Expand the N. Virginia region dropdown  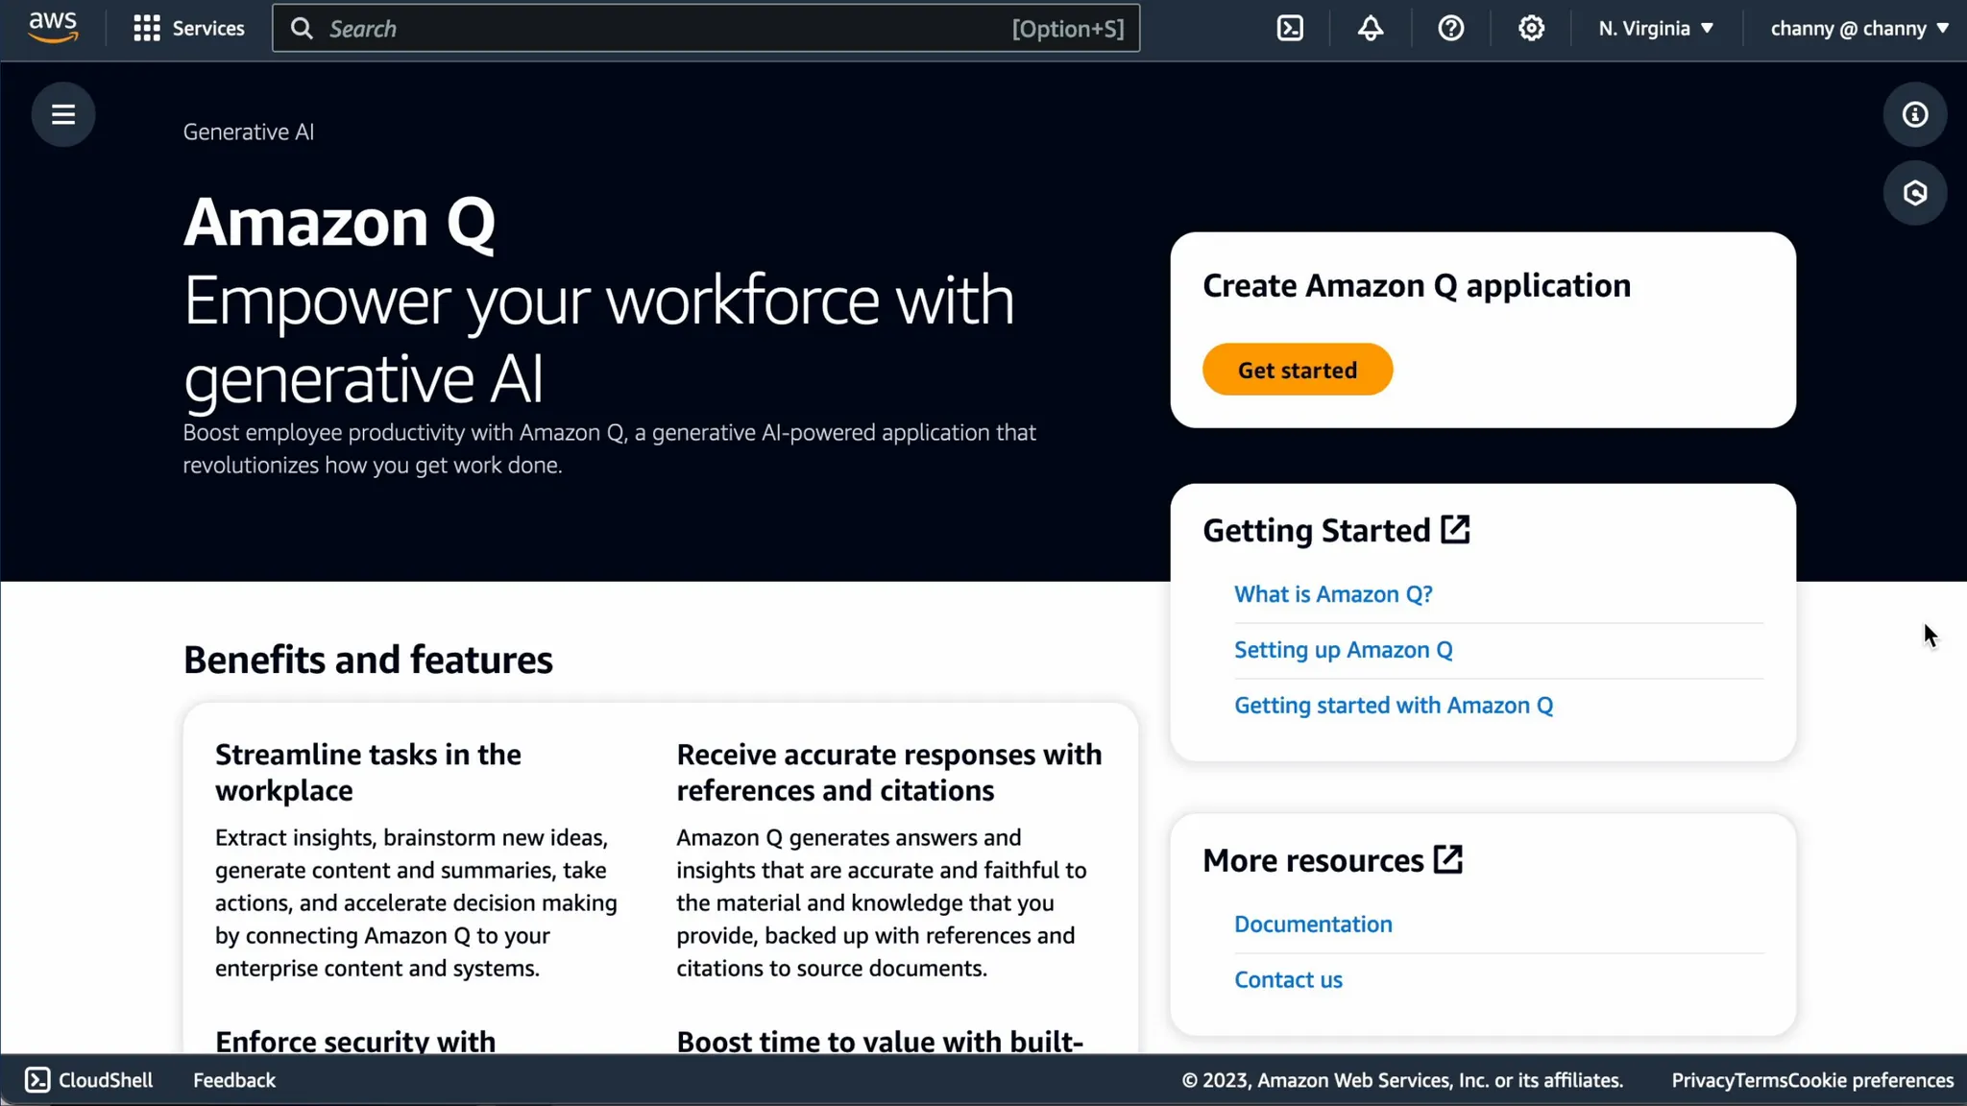[1656, 28]
